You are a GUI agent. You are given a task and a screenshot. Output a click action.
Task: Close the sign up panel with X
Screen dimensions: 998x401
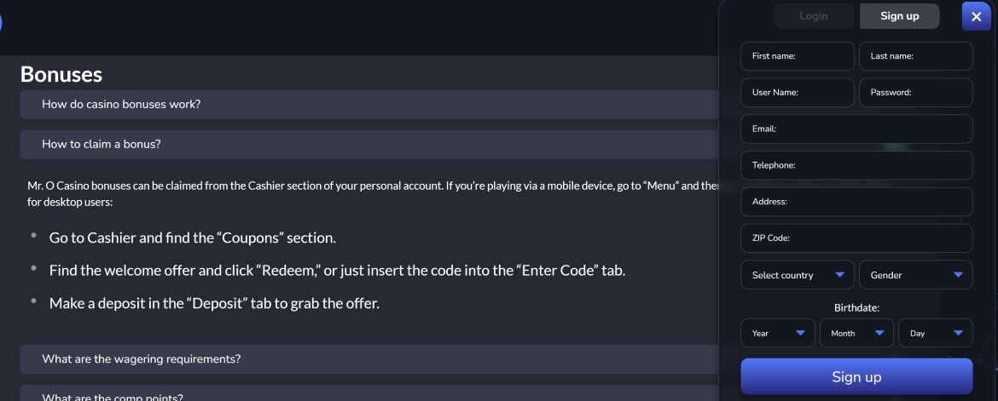click(976, 16)
